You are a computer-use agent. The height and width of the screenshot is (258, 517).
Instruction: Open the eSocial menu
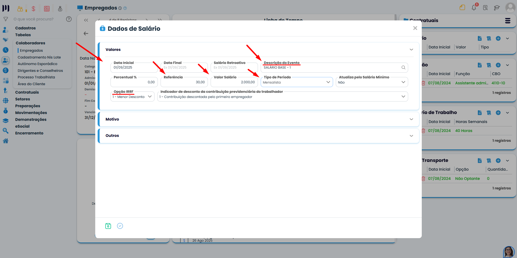point(22,126)
